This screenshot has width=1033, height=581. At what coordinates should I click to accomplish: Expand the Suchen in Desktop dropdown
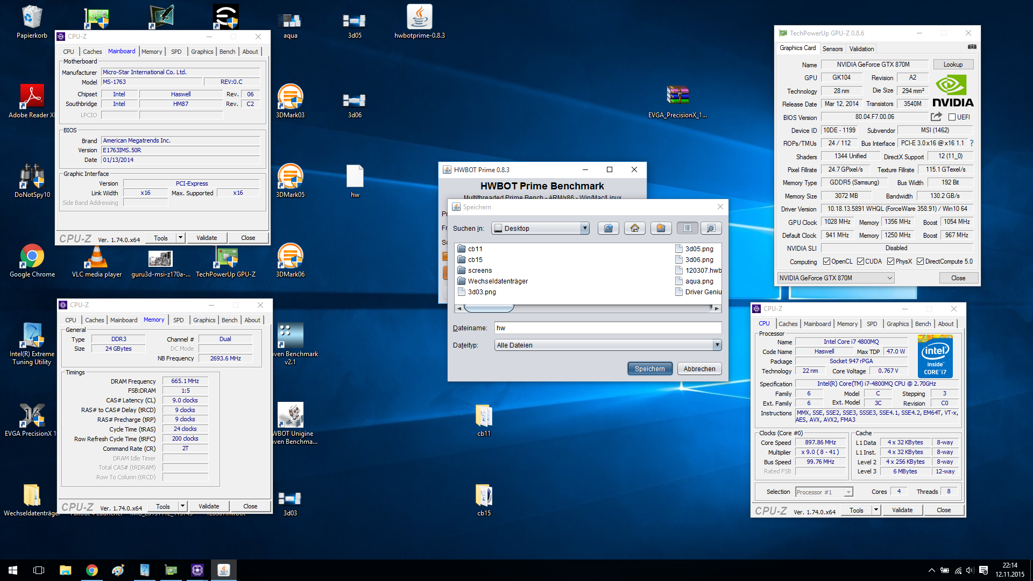click(585, 228)
